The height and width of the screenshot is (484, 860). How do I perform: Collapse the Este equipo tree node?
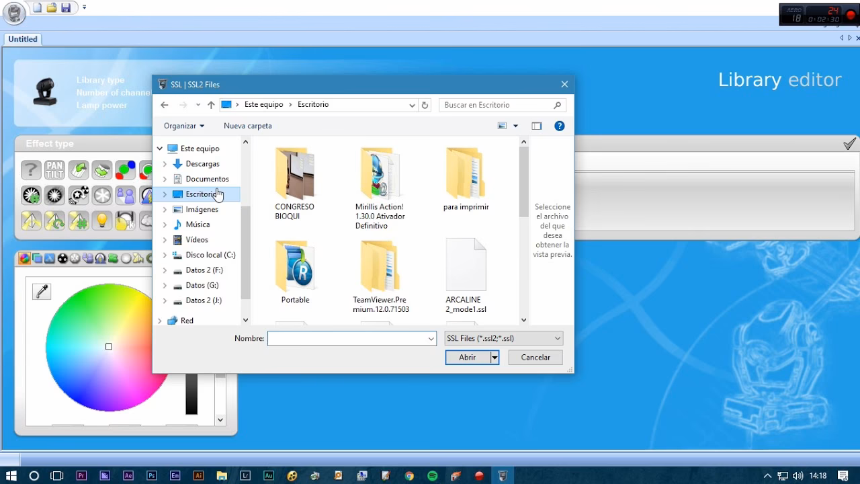[160, 149]
